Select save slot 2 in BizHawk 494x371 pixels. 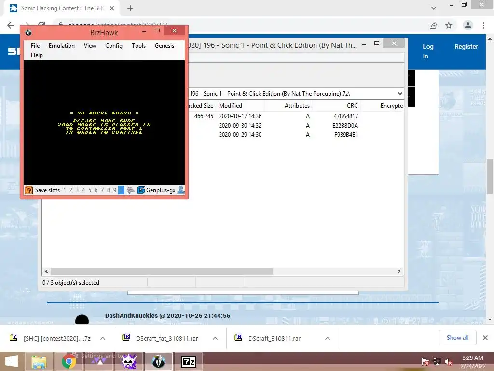[x=71, y=190]
